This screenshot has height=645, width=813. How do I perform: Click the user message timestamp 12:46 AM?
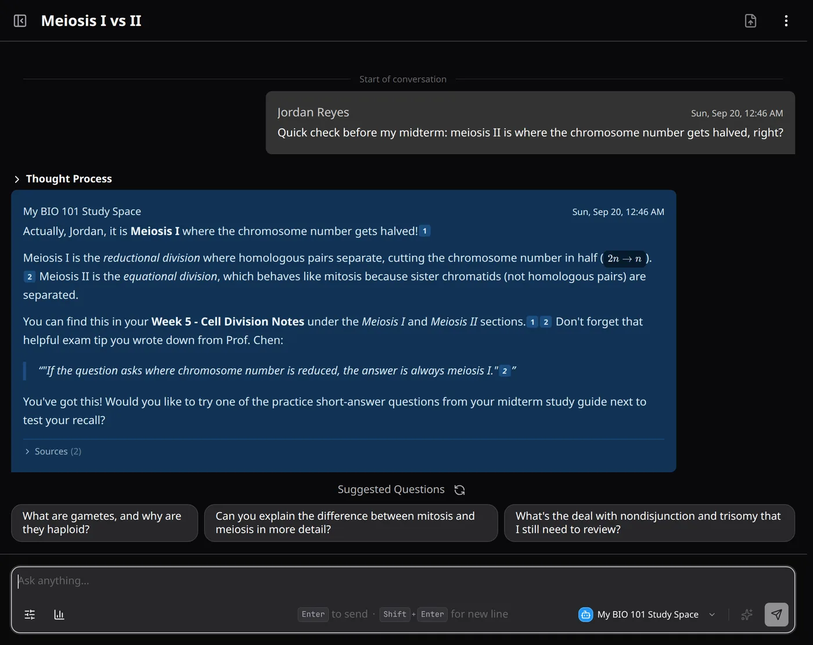click(x=737, y=113)
